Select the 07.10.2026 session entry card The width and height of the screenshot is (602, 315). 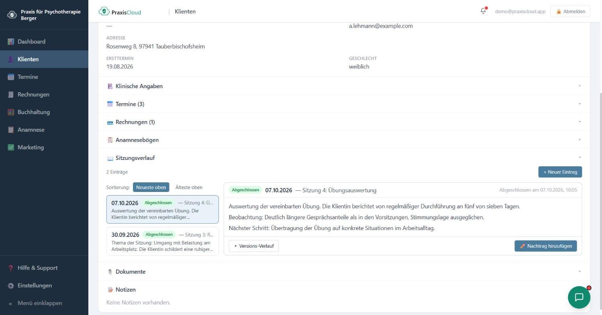click(163, 209)
